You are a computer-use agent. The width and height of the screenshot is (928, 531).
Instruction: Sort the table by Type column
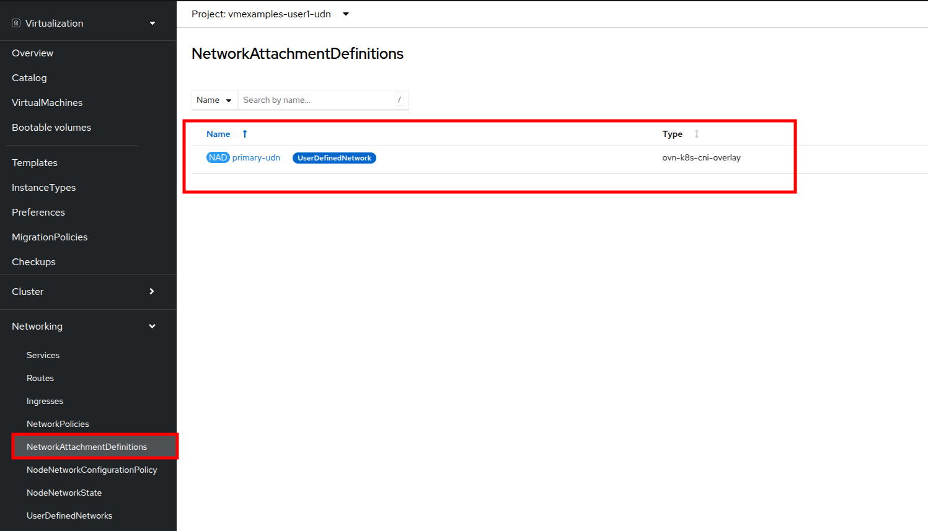coord(672,134)
